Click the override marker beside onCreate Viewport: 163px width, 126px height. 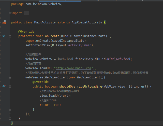pos(4,36)
